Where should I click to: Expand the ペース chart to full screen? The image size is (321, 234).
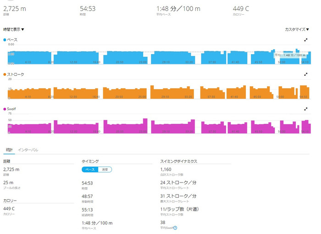306,40
